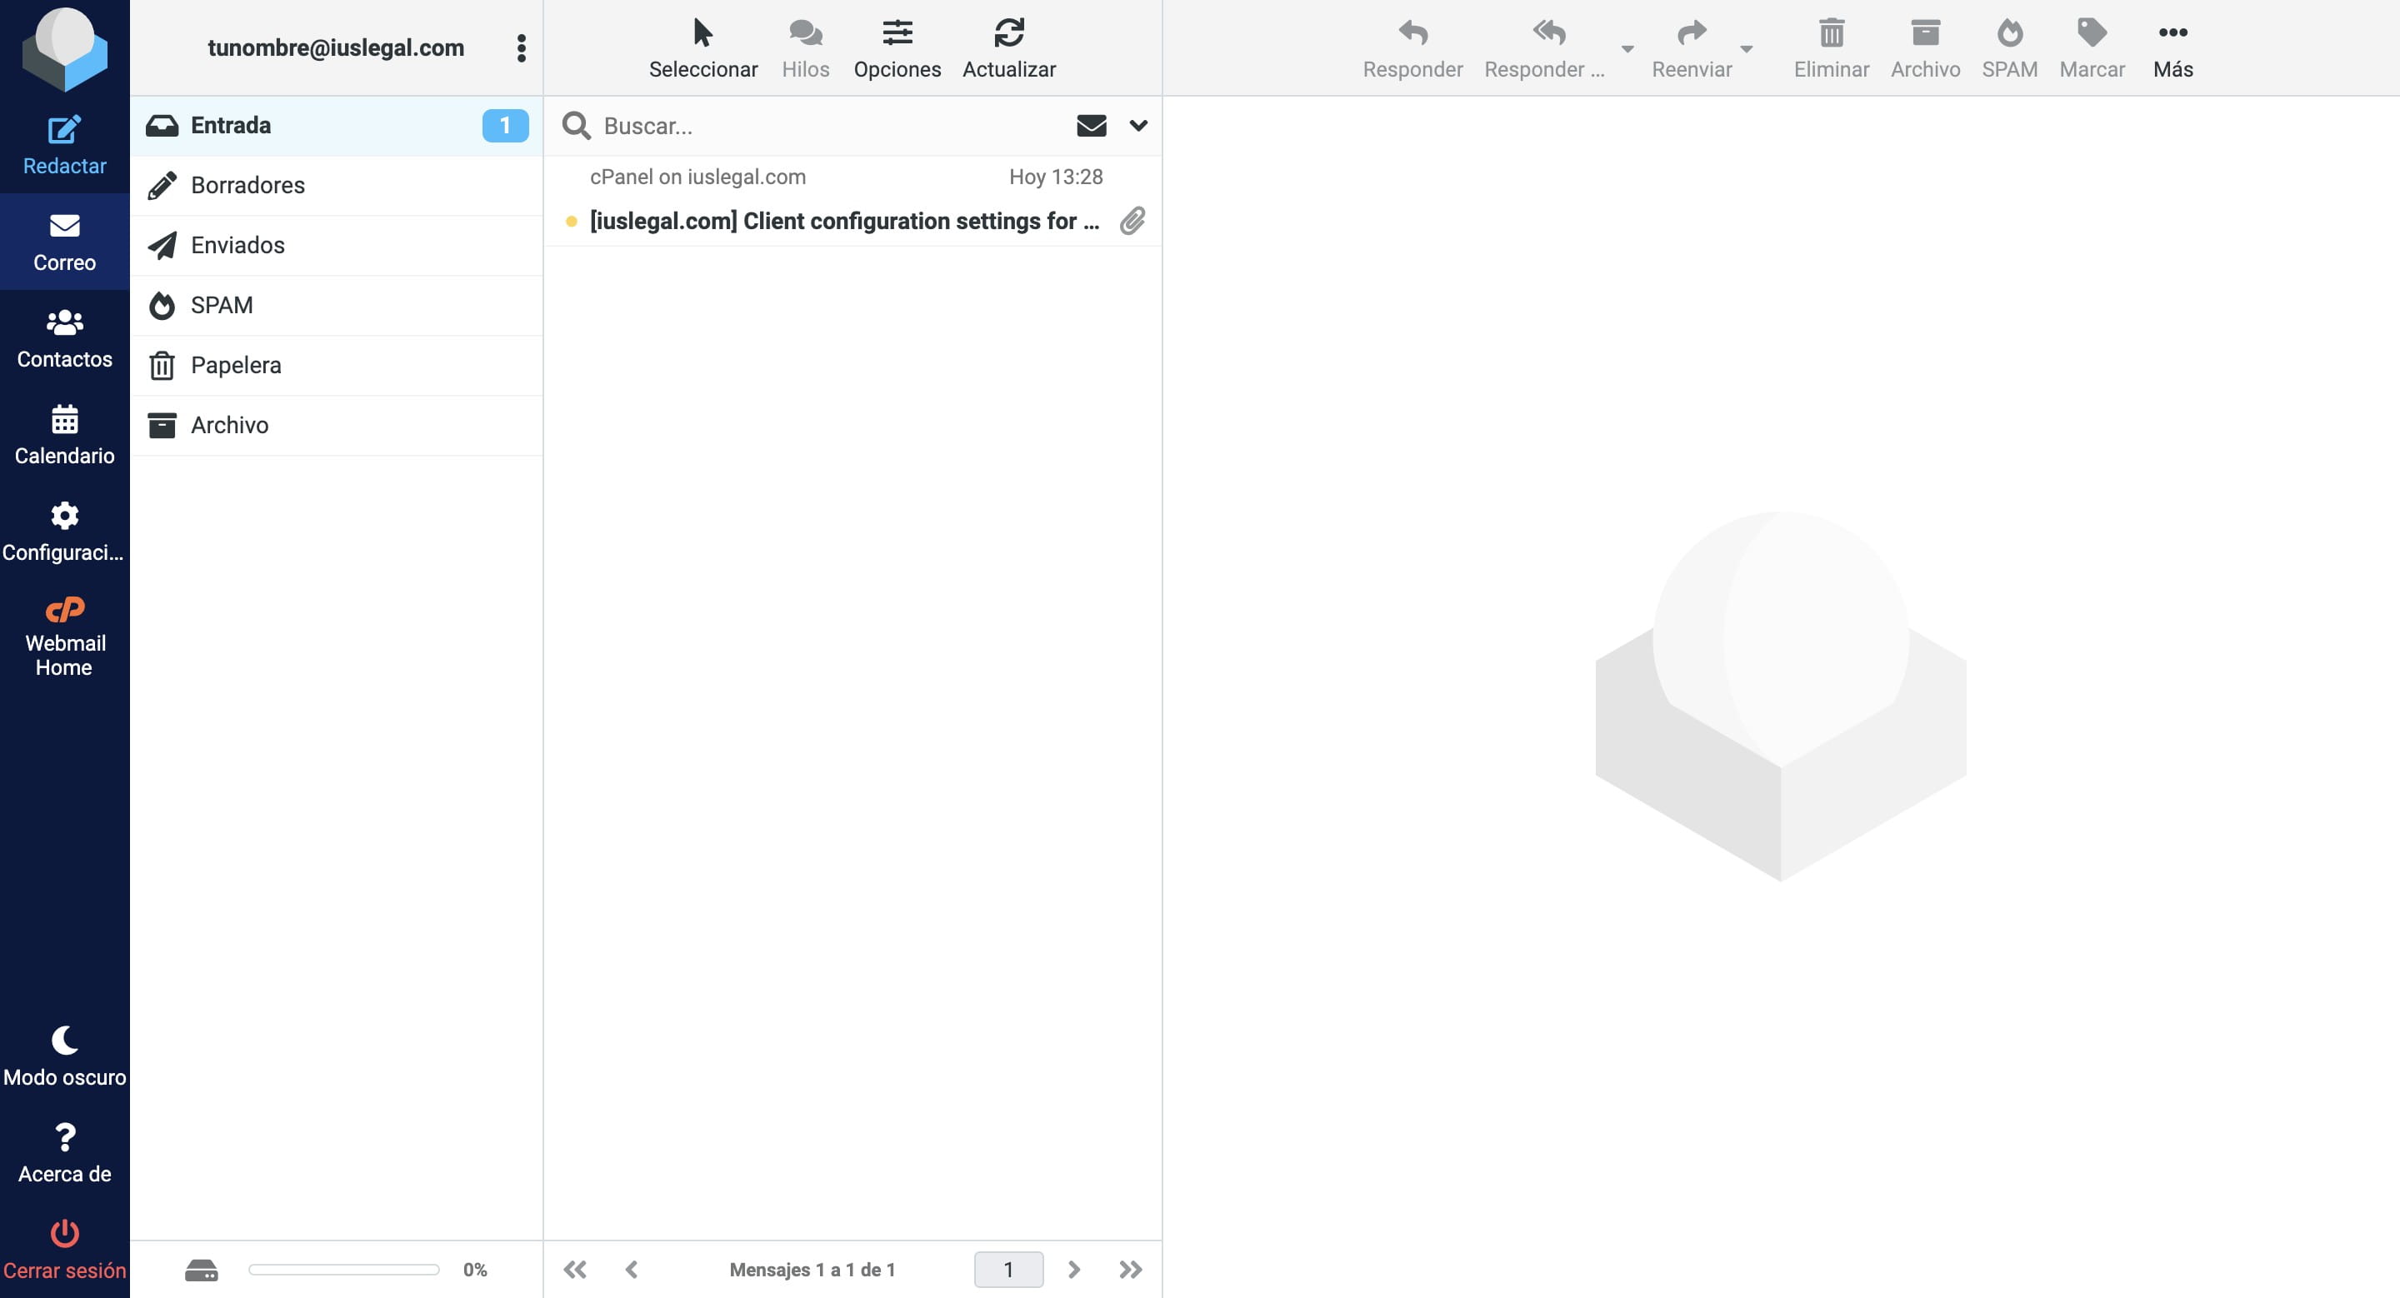The height and width of the screenshot is (1298, 2400).
Task: Select the Papelera folder
Action: [x=236, y=365]
